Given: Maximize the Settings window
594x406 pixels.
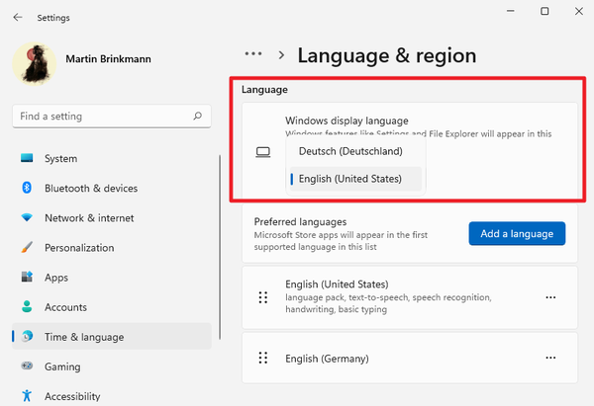Looking at the screenshot, I should tap(544, 11).
